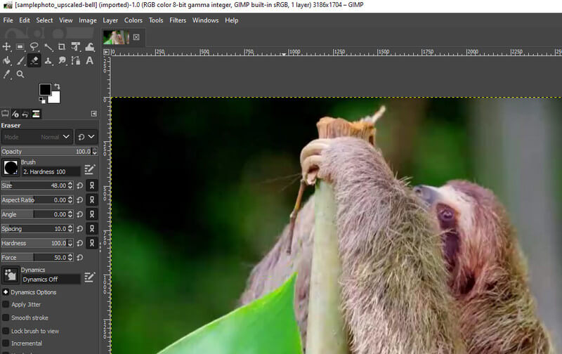Switch to the Device Status tab
The width and height of the screenshot is (562, 354).
coord(15,114)
